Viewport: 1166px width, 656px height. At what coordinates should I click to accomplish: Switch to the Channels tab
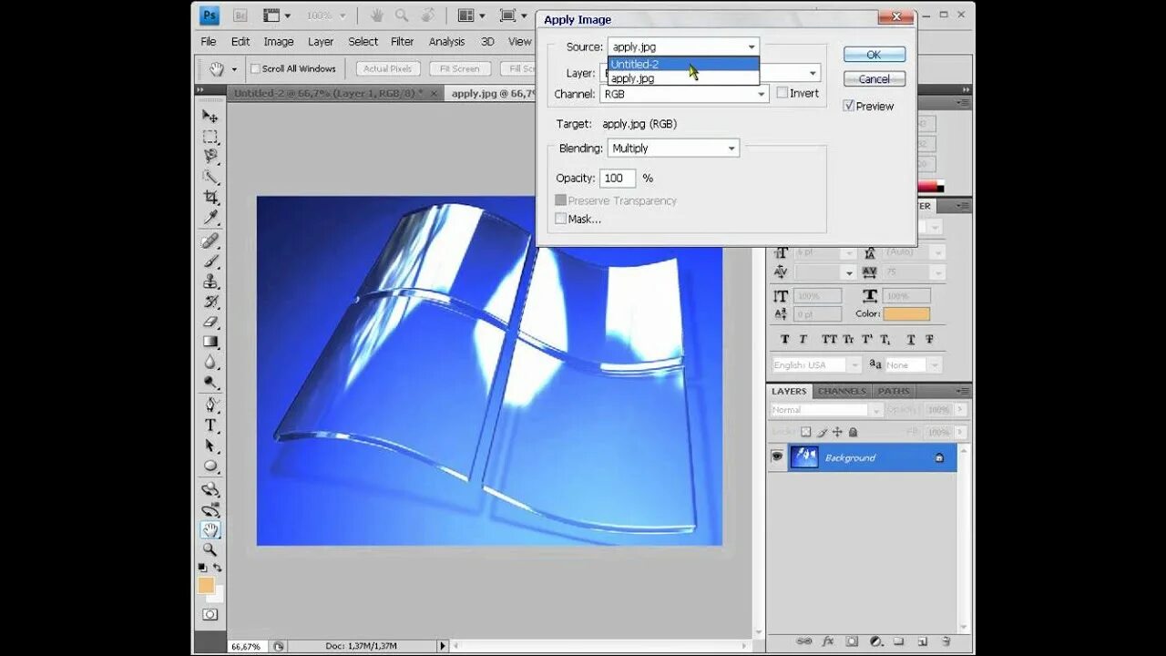click(842, 391)
